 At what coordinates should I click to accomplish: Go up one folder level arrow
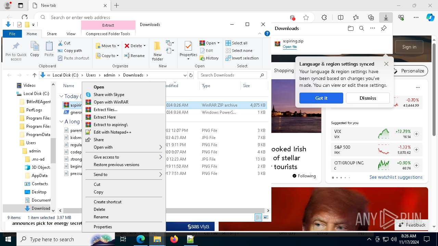click(x=34, y=75)
